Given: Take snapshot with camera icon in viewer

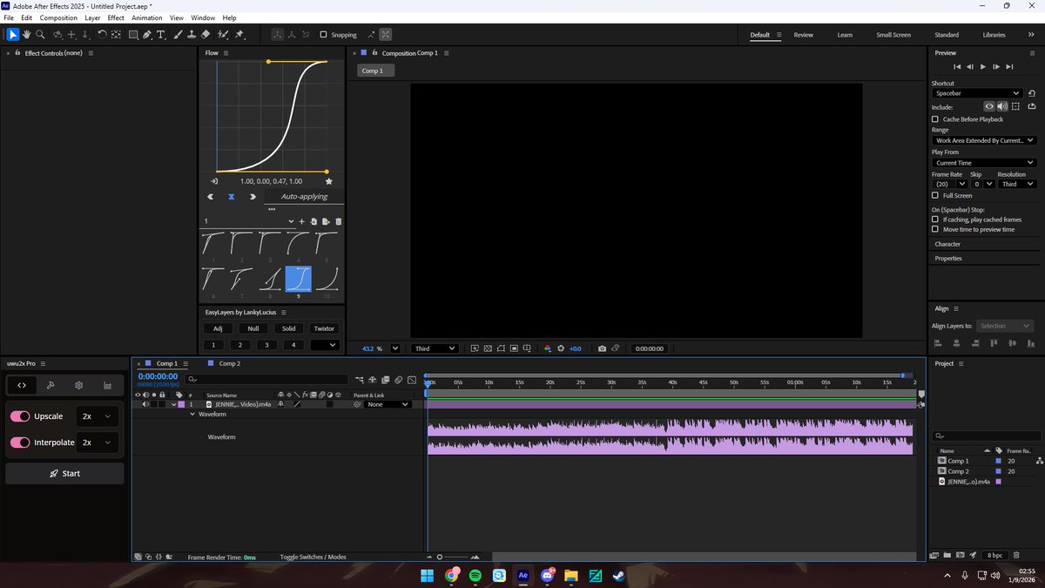Looking at the screenshot, I should [602, 348].
